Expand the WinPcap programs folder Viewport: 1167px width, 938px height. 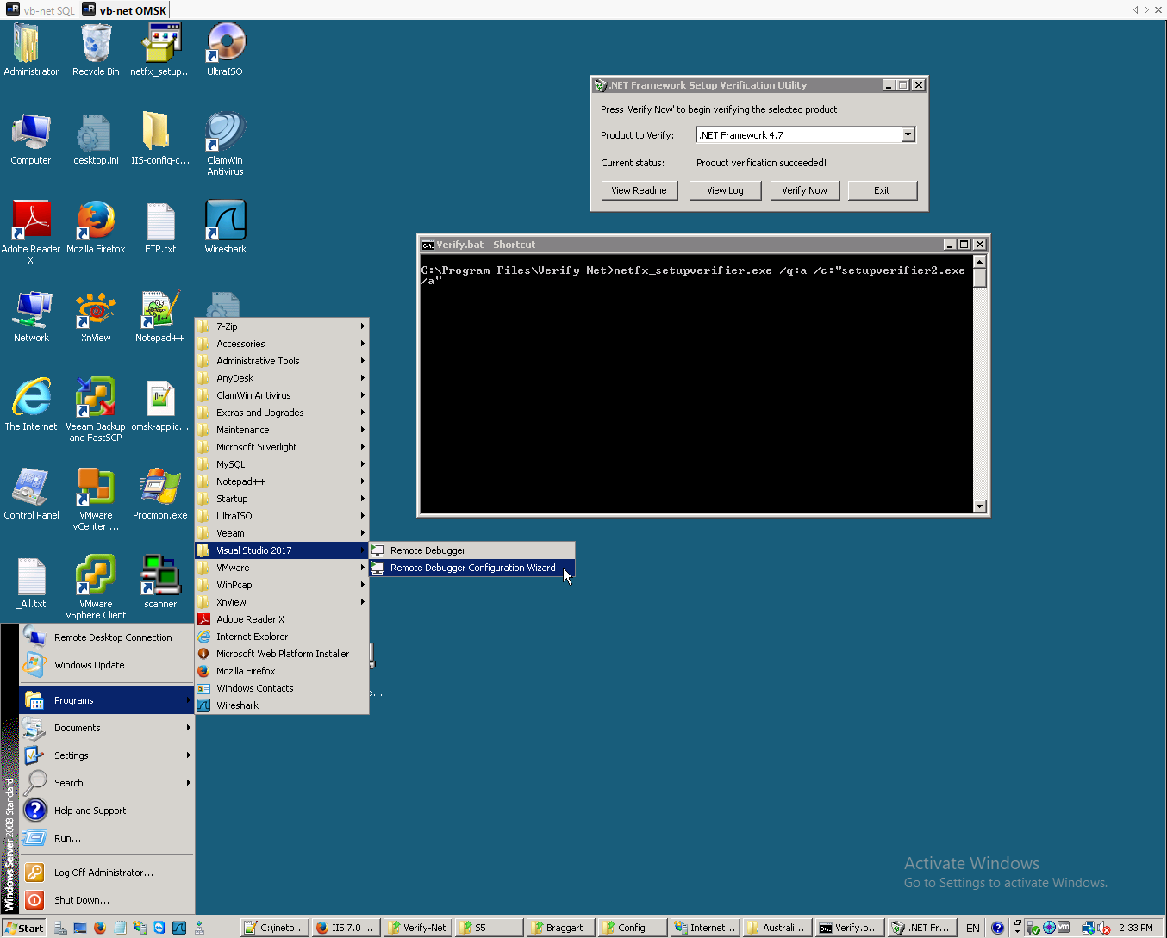282,585
